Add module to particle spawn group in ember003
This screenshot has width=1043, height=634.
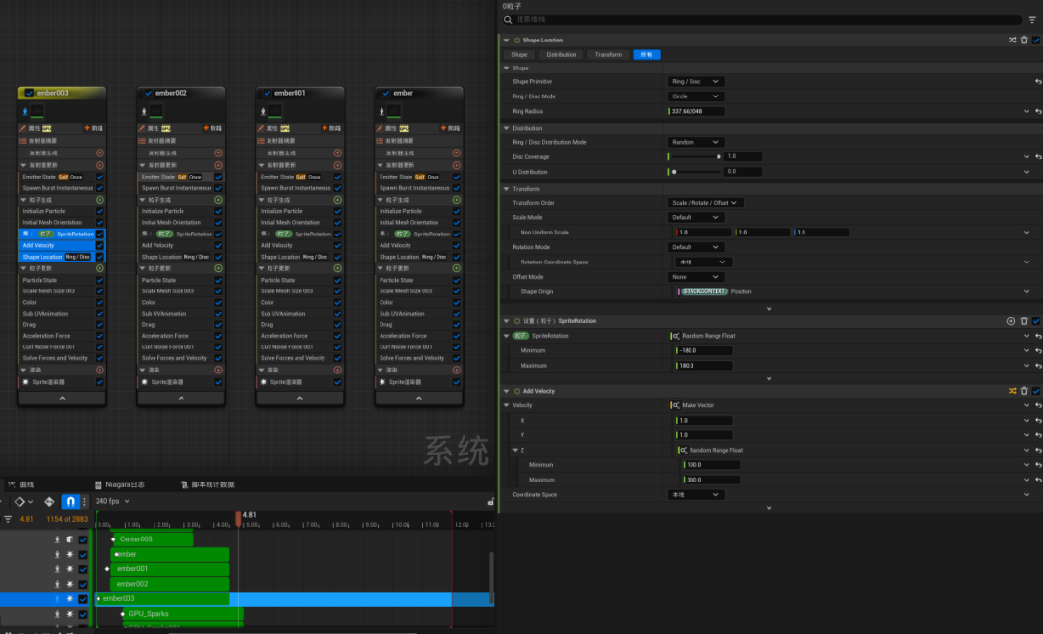[99, 200]
